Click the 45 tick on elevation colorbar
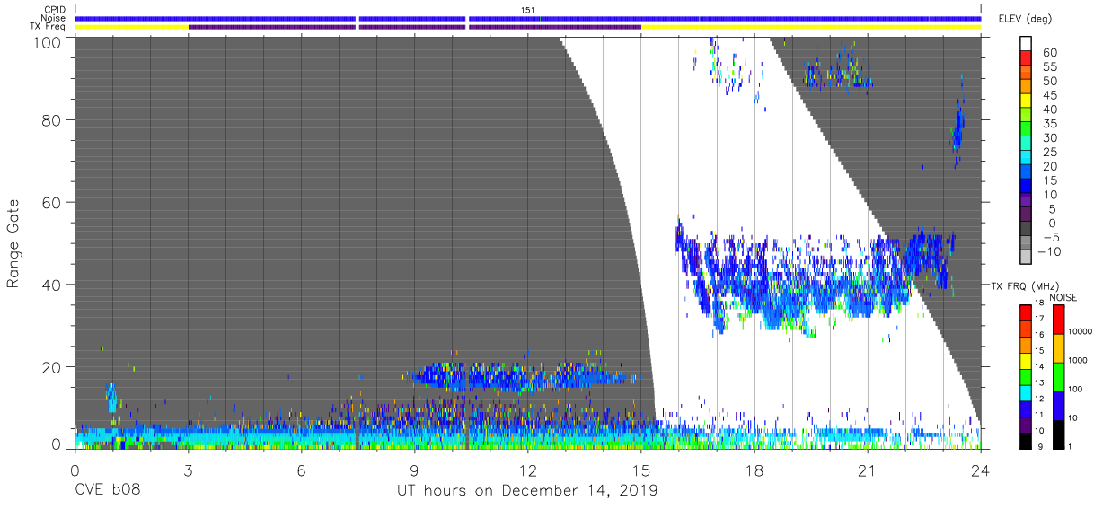 click(1048, 95)
